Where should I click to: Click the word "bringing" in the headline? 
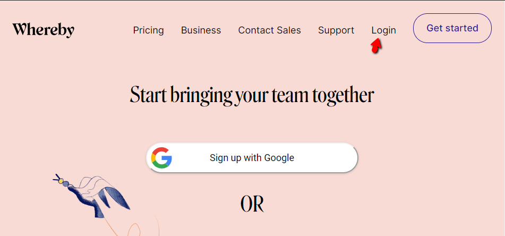(201, 96)
